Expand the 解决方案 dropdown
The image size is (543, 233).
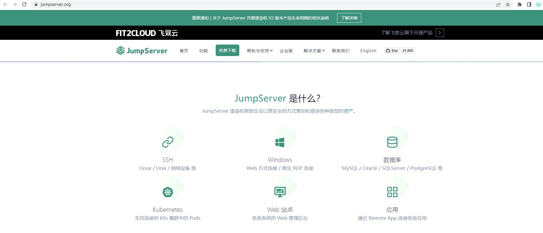(x=314, y=51)
